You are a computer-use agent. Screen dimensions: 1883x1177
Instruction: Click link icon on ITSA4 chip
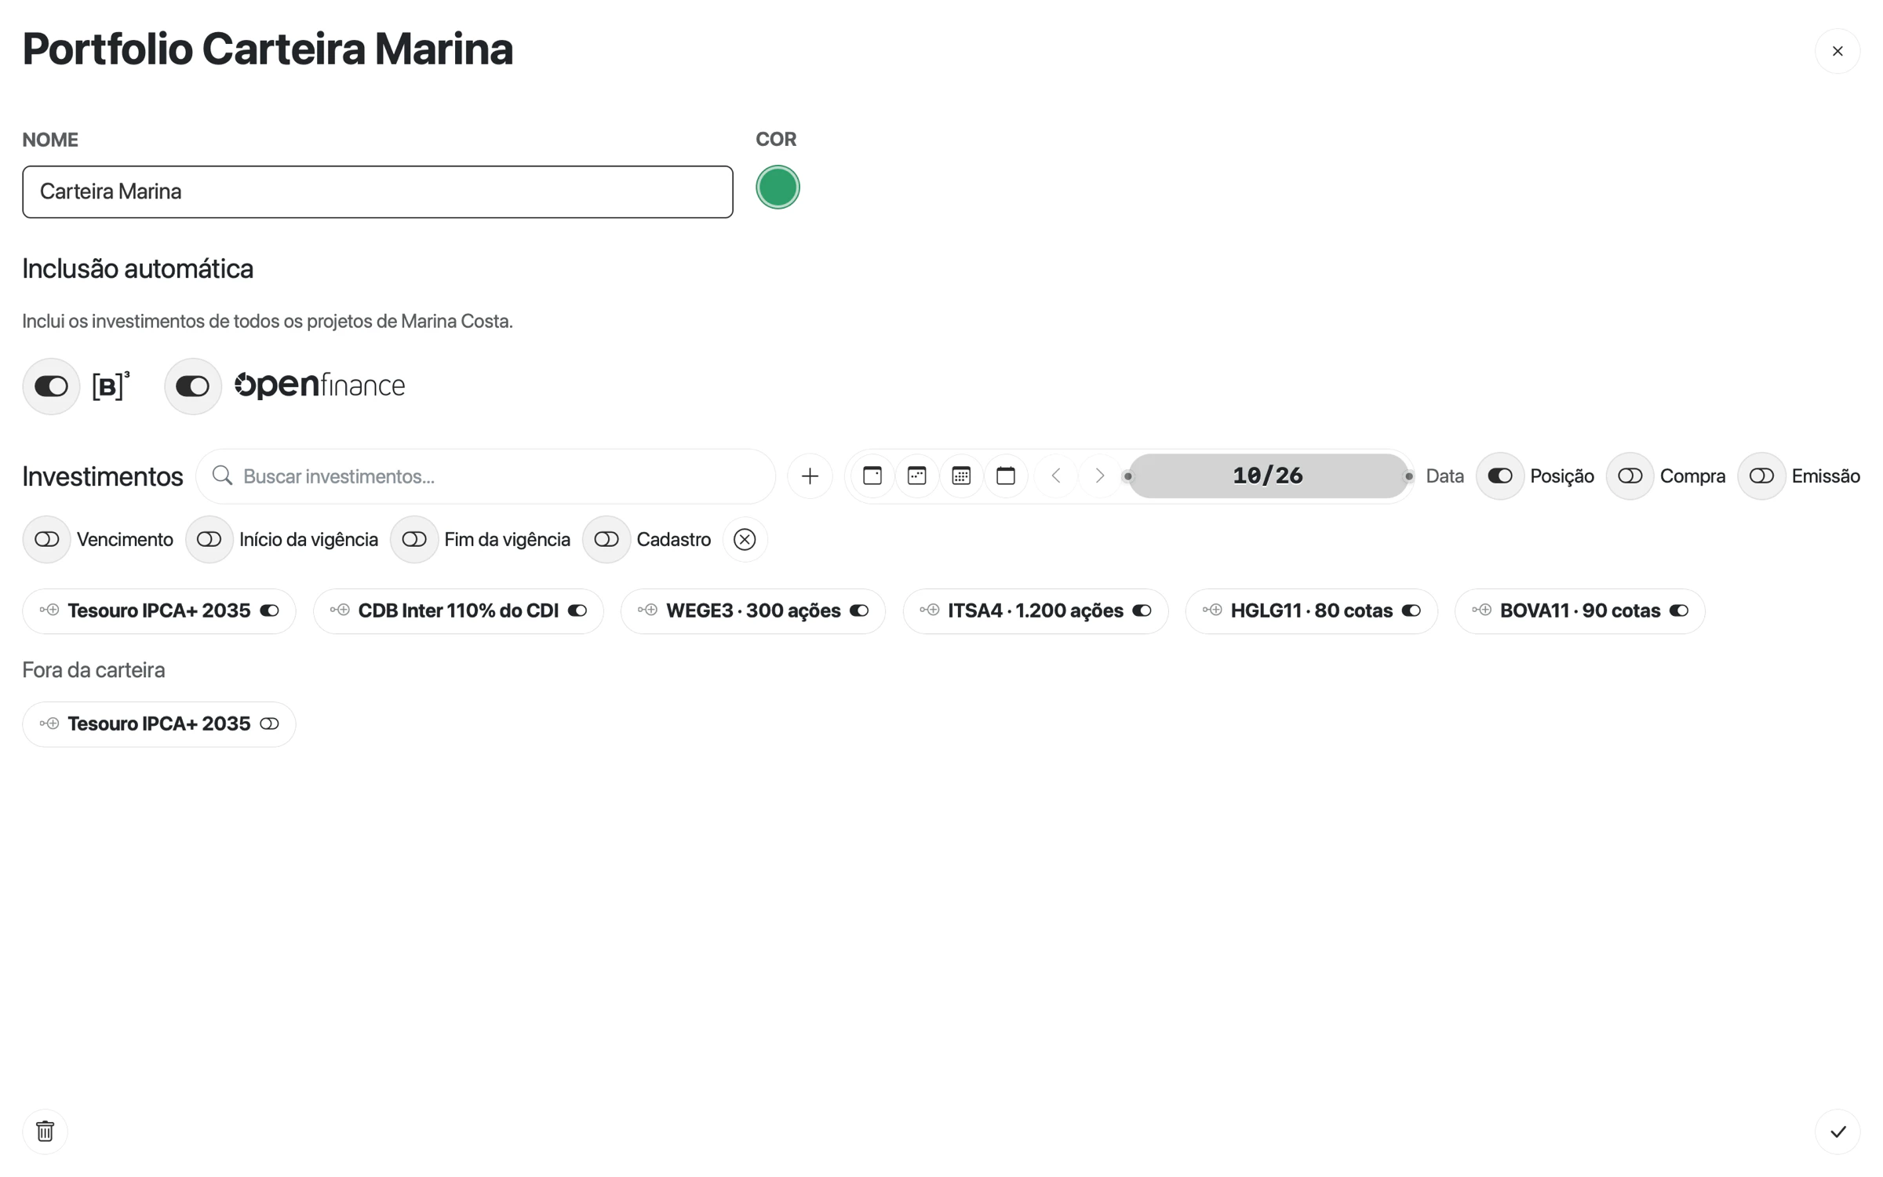point(930,610)
